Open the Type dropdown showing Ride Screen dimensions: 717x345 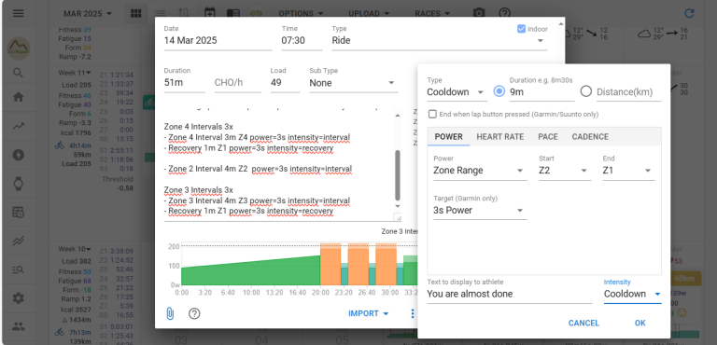click(440, 41)
